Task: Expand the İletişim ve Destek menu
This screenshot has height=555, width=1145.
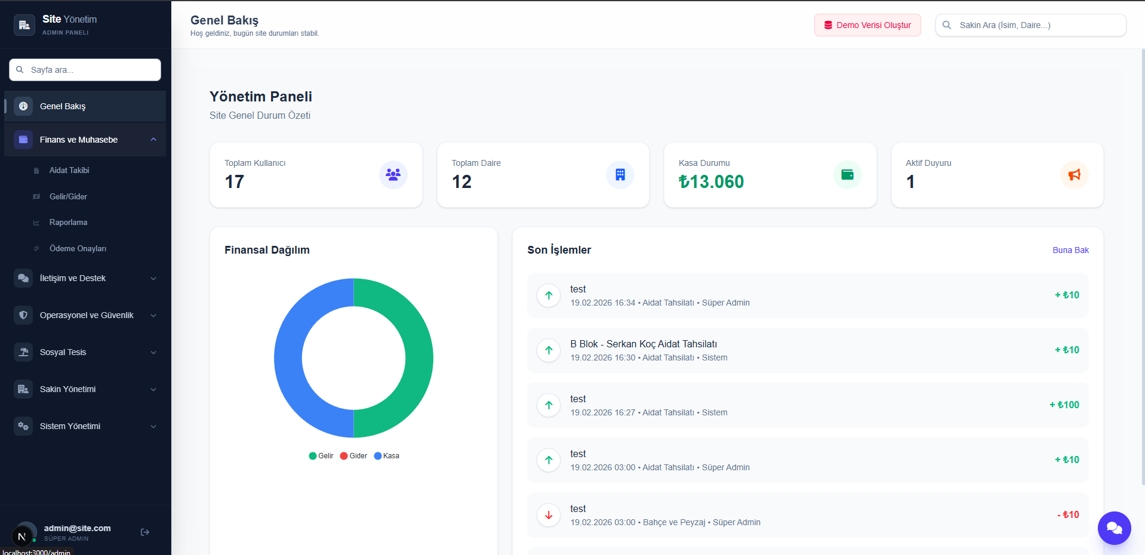Action: [x=85, y=278]
